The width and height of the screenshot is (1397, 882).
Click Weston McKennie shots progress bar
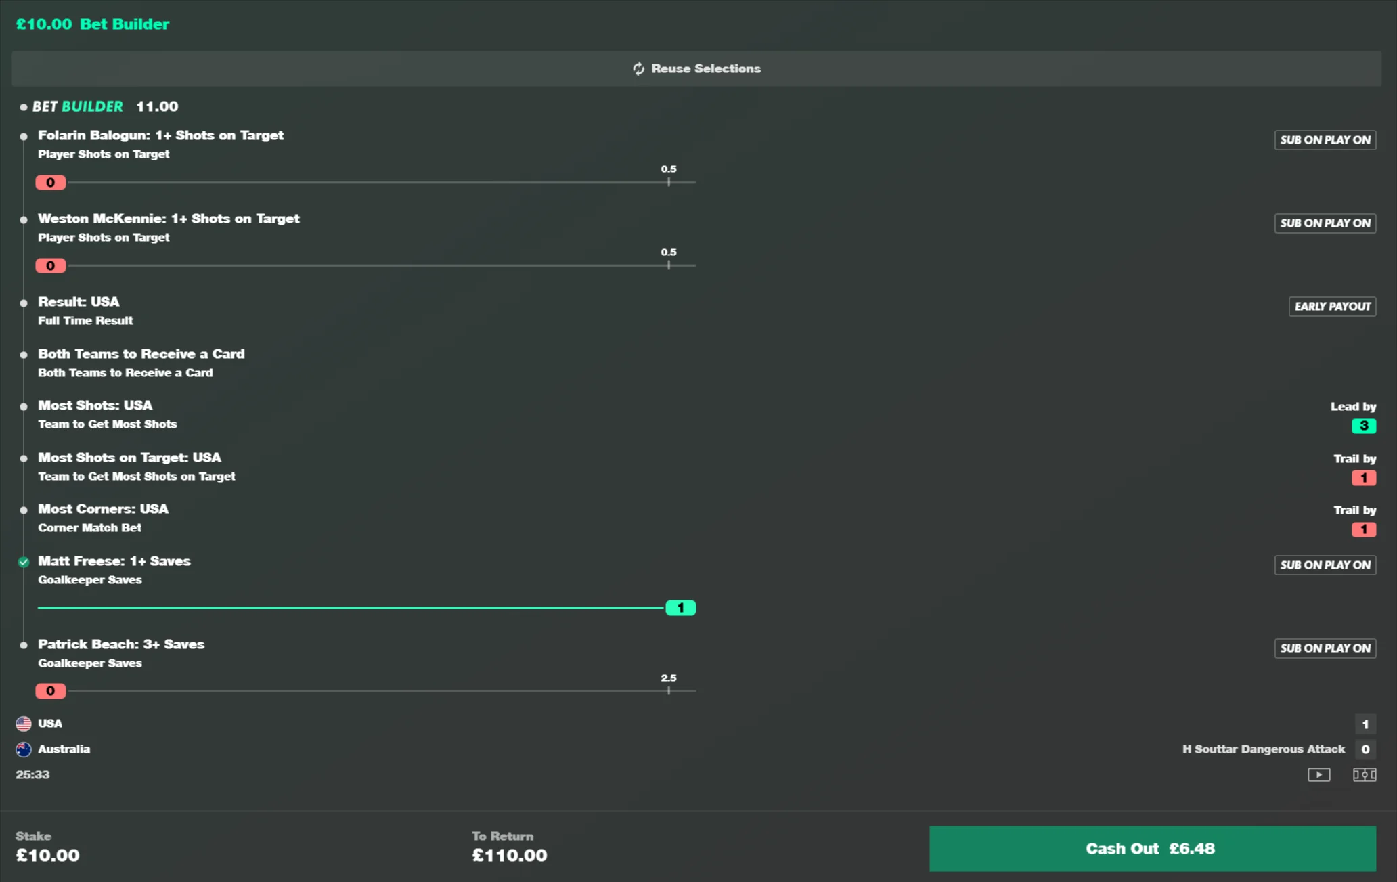click(x=366, y=265)
